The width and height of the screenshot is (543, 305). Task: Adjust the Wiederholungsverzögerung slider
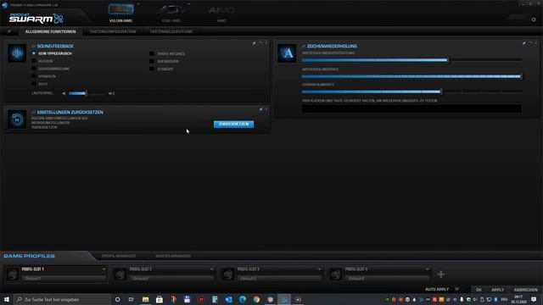tap(411, 60)
